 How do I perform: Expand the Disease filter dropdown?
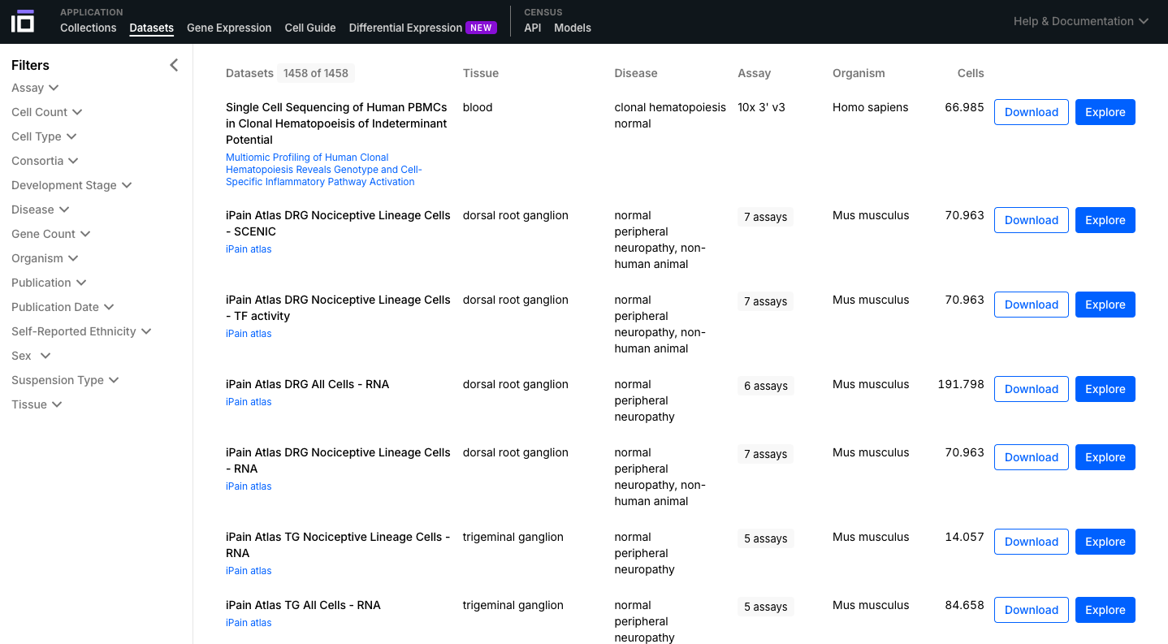tap(40, 210)
